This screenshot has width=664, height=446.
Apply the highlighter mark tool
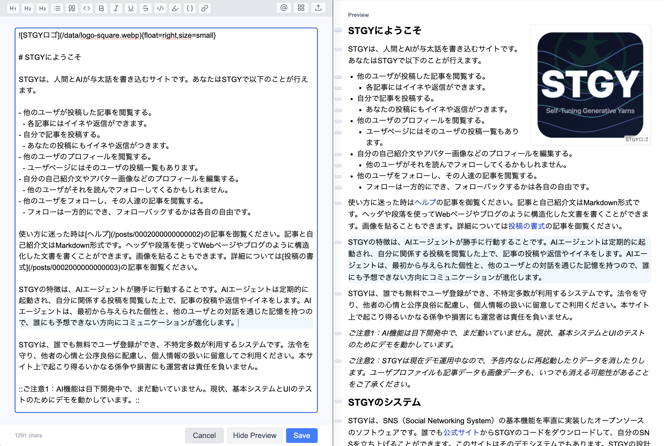pyautogui.click(x=175, y=8)
